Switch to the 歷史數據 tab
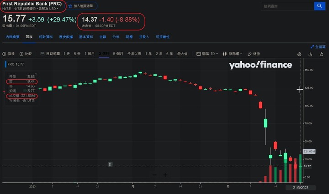 click(x=66, y=37)
